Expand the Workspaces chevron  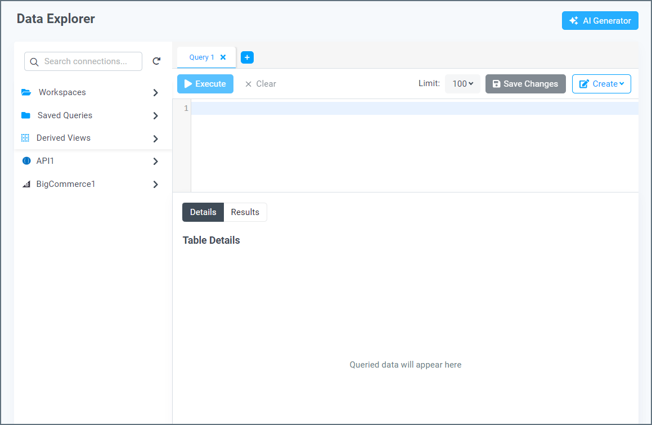click(x=155, y=92)
